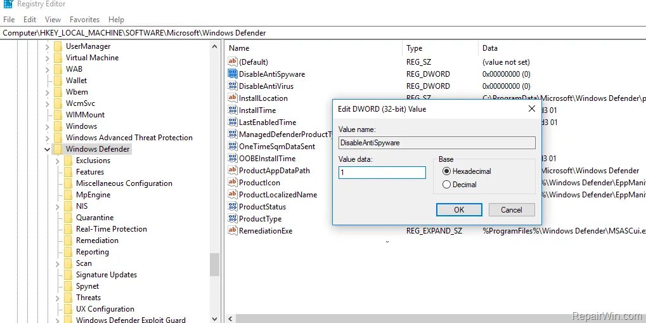Viewport: 646px width, 323px height.
Task: Click the (Default) string value icon
Action: [x=233, y=62]
